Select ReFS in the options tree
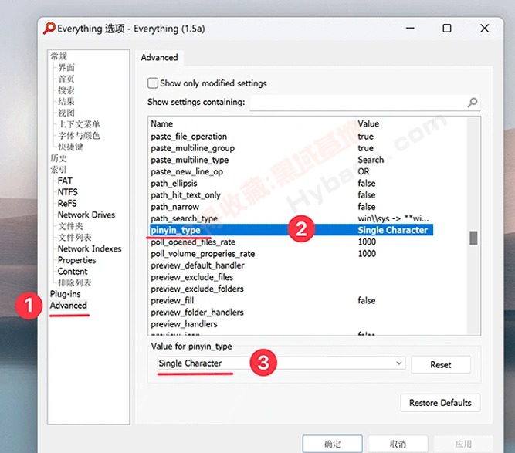The width and height of the screenshot is (515, 453). 67,204
